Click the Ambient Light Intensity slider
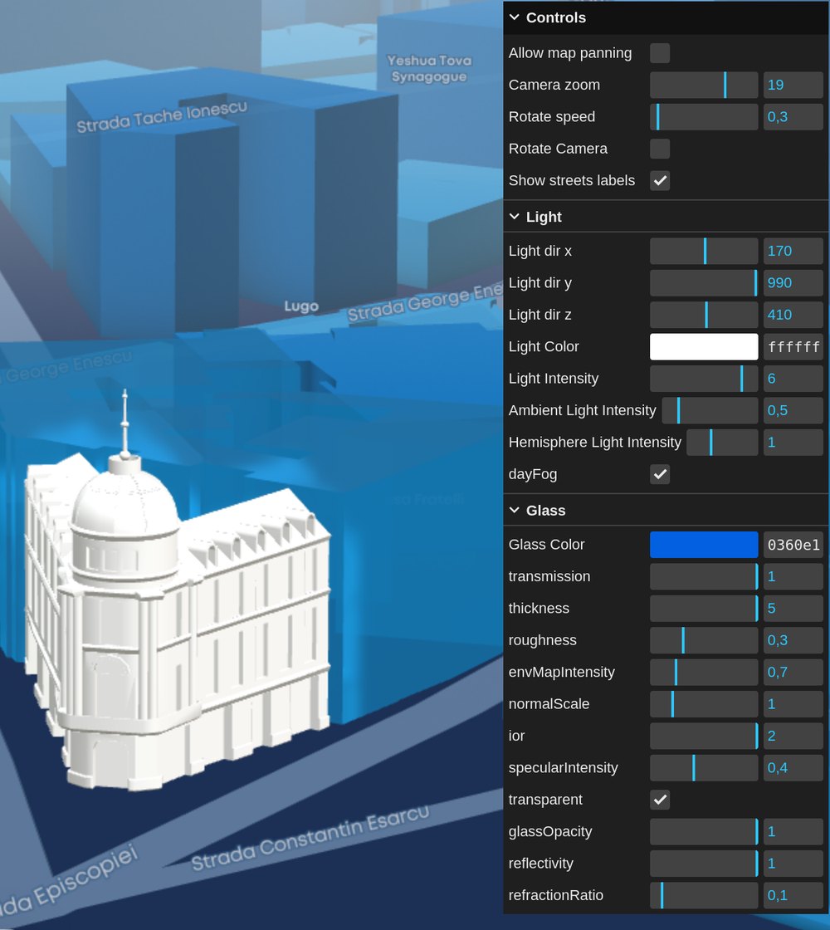 click(710, 410)
